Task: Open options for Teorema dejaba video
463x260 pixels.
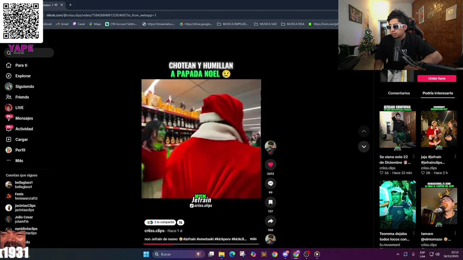Action: [414, 234]
